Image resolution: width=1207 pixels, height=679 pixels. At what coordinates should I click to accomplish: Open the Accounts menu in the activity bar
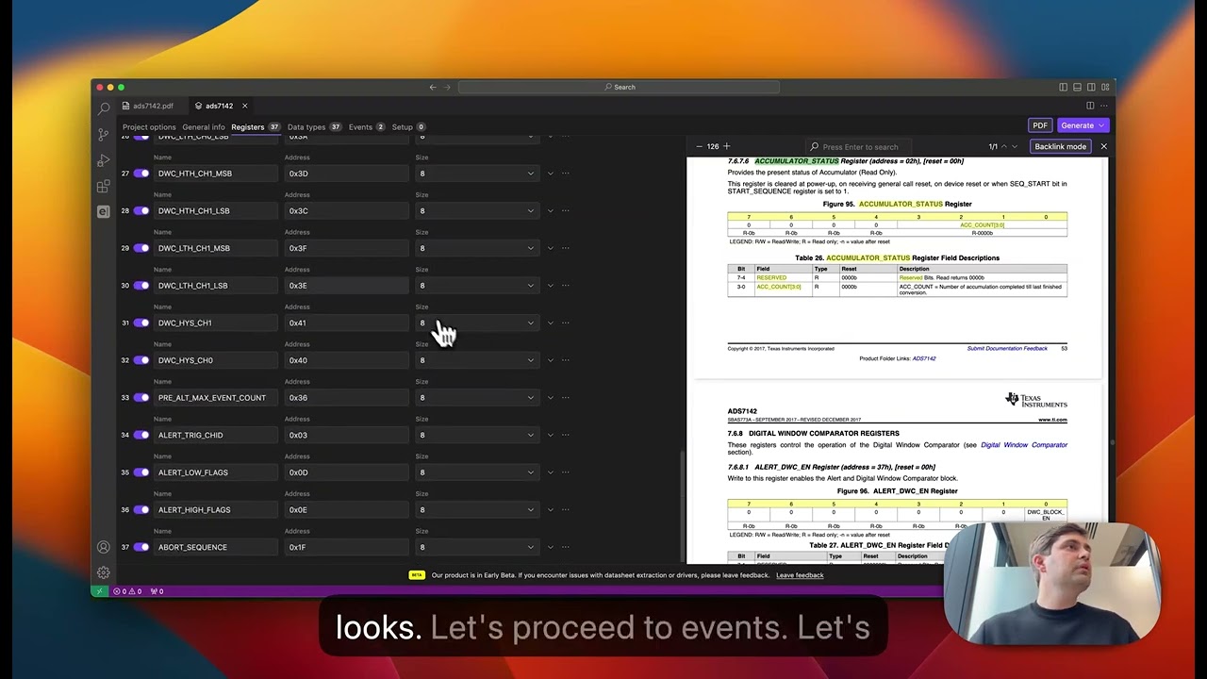pos(104,547)
